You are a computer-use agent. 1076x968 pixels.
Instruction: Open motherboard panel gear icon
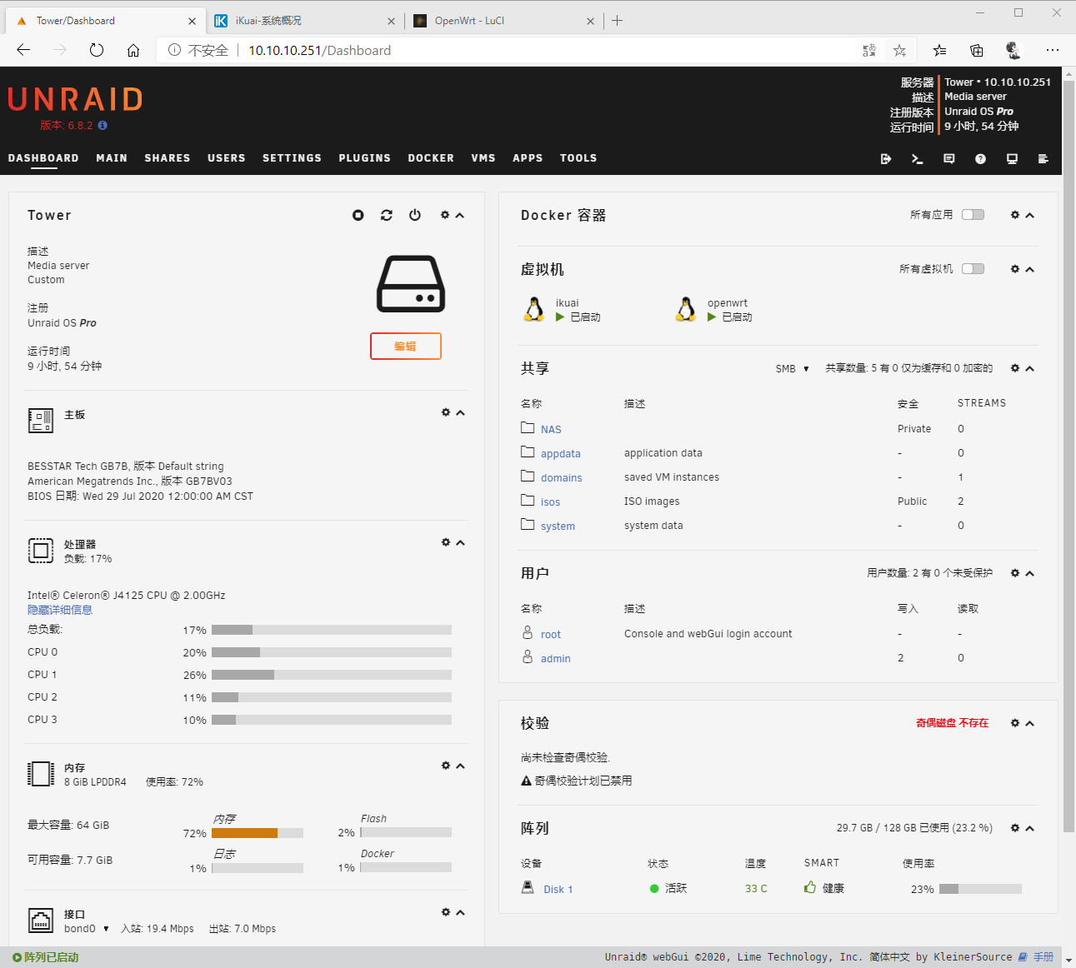tap(446, 412)
